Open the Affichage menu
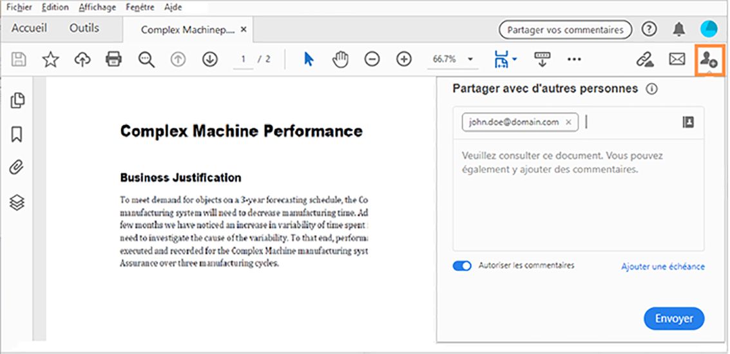This screenshot has height=354, width=730. (97, 8)
